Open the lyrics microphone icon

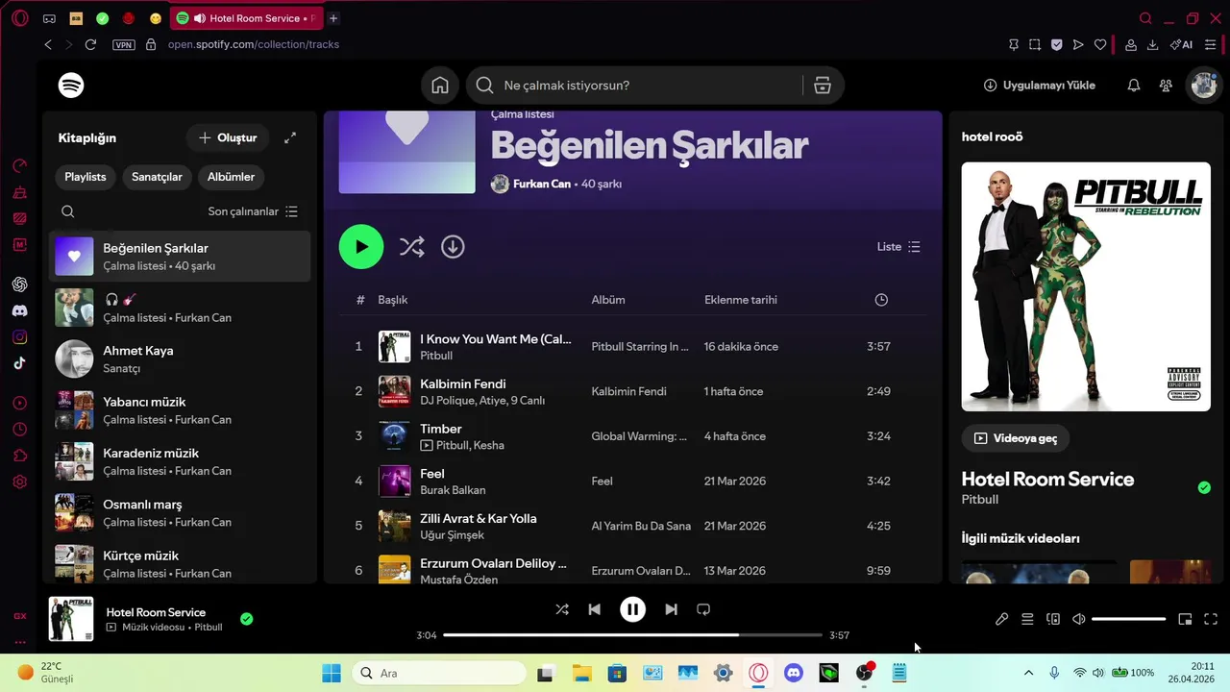pyautogui.click(x=1001, y=619)
